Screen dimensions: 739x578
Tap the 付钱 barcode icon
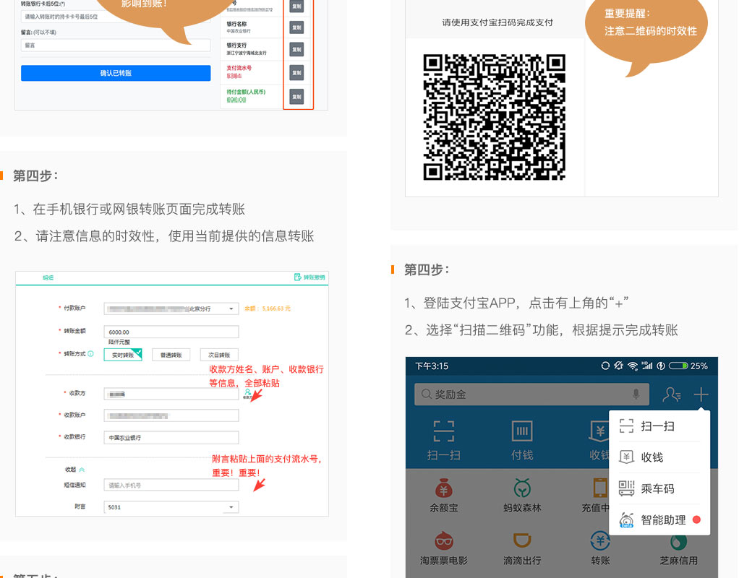522,431
